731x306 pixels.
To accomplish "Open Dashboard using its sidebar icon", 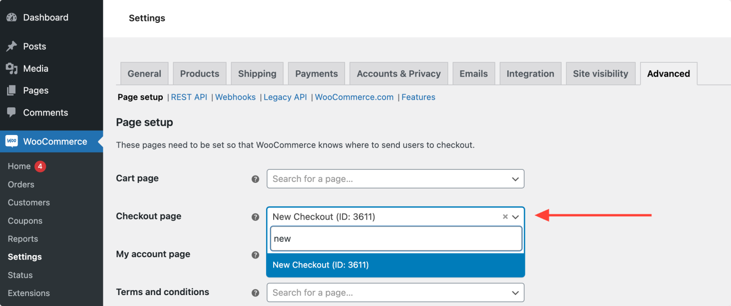I will 11,17.
